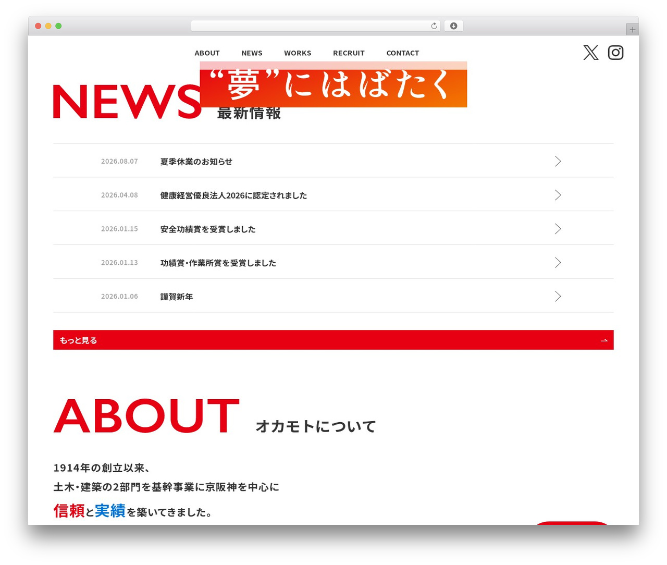Open the ABOUT navigation menu item
This screenshot has height=565, width=667.
pos(207,53)
